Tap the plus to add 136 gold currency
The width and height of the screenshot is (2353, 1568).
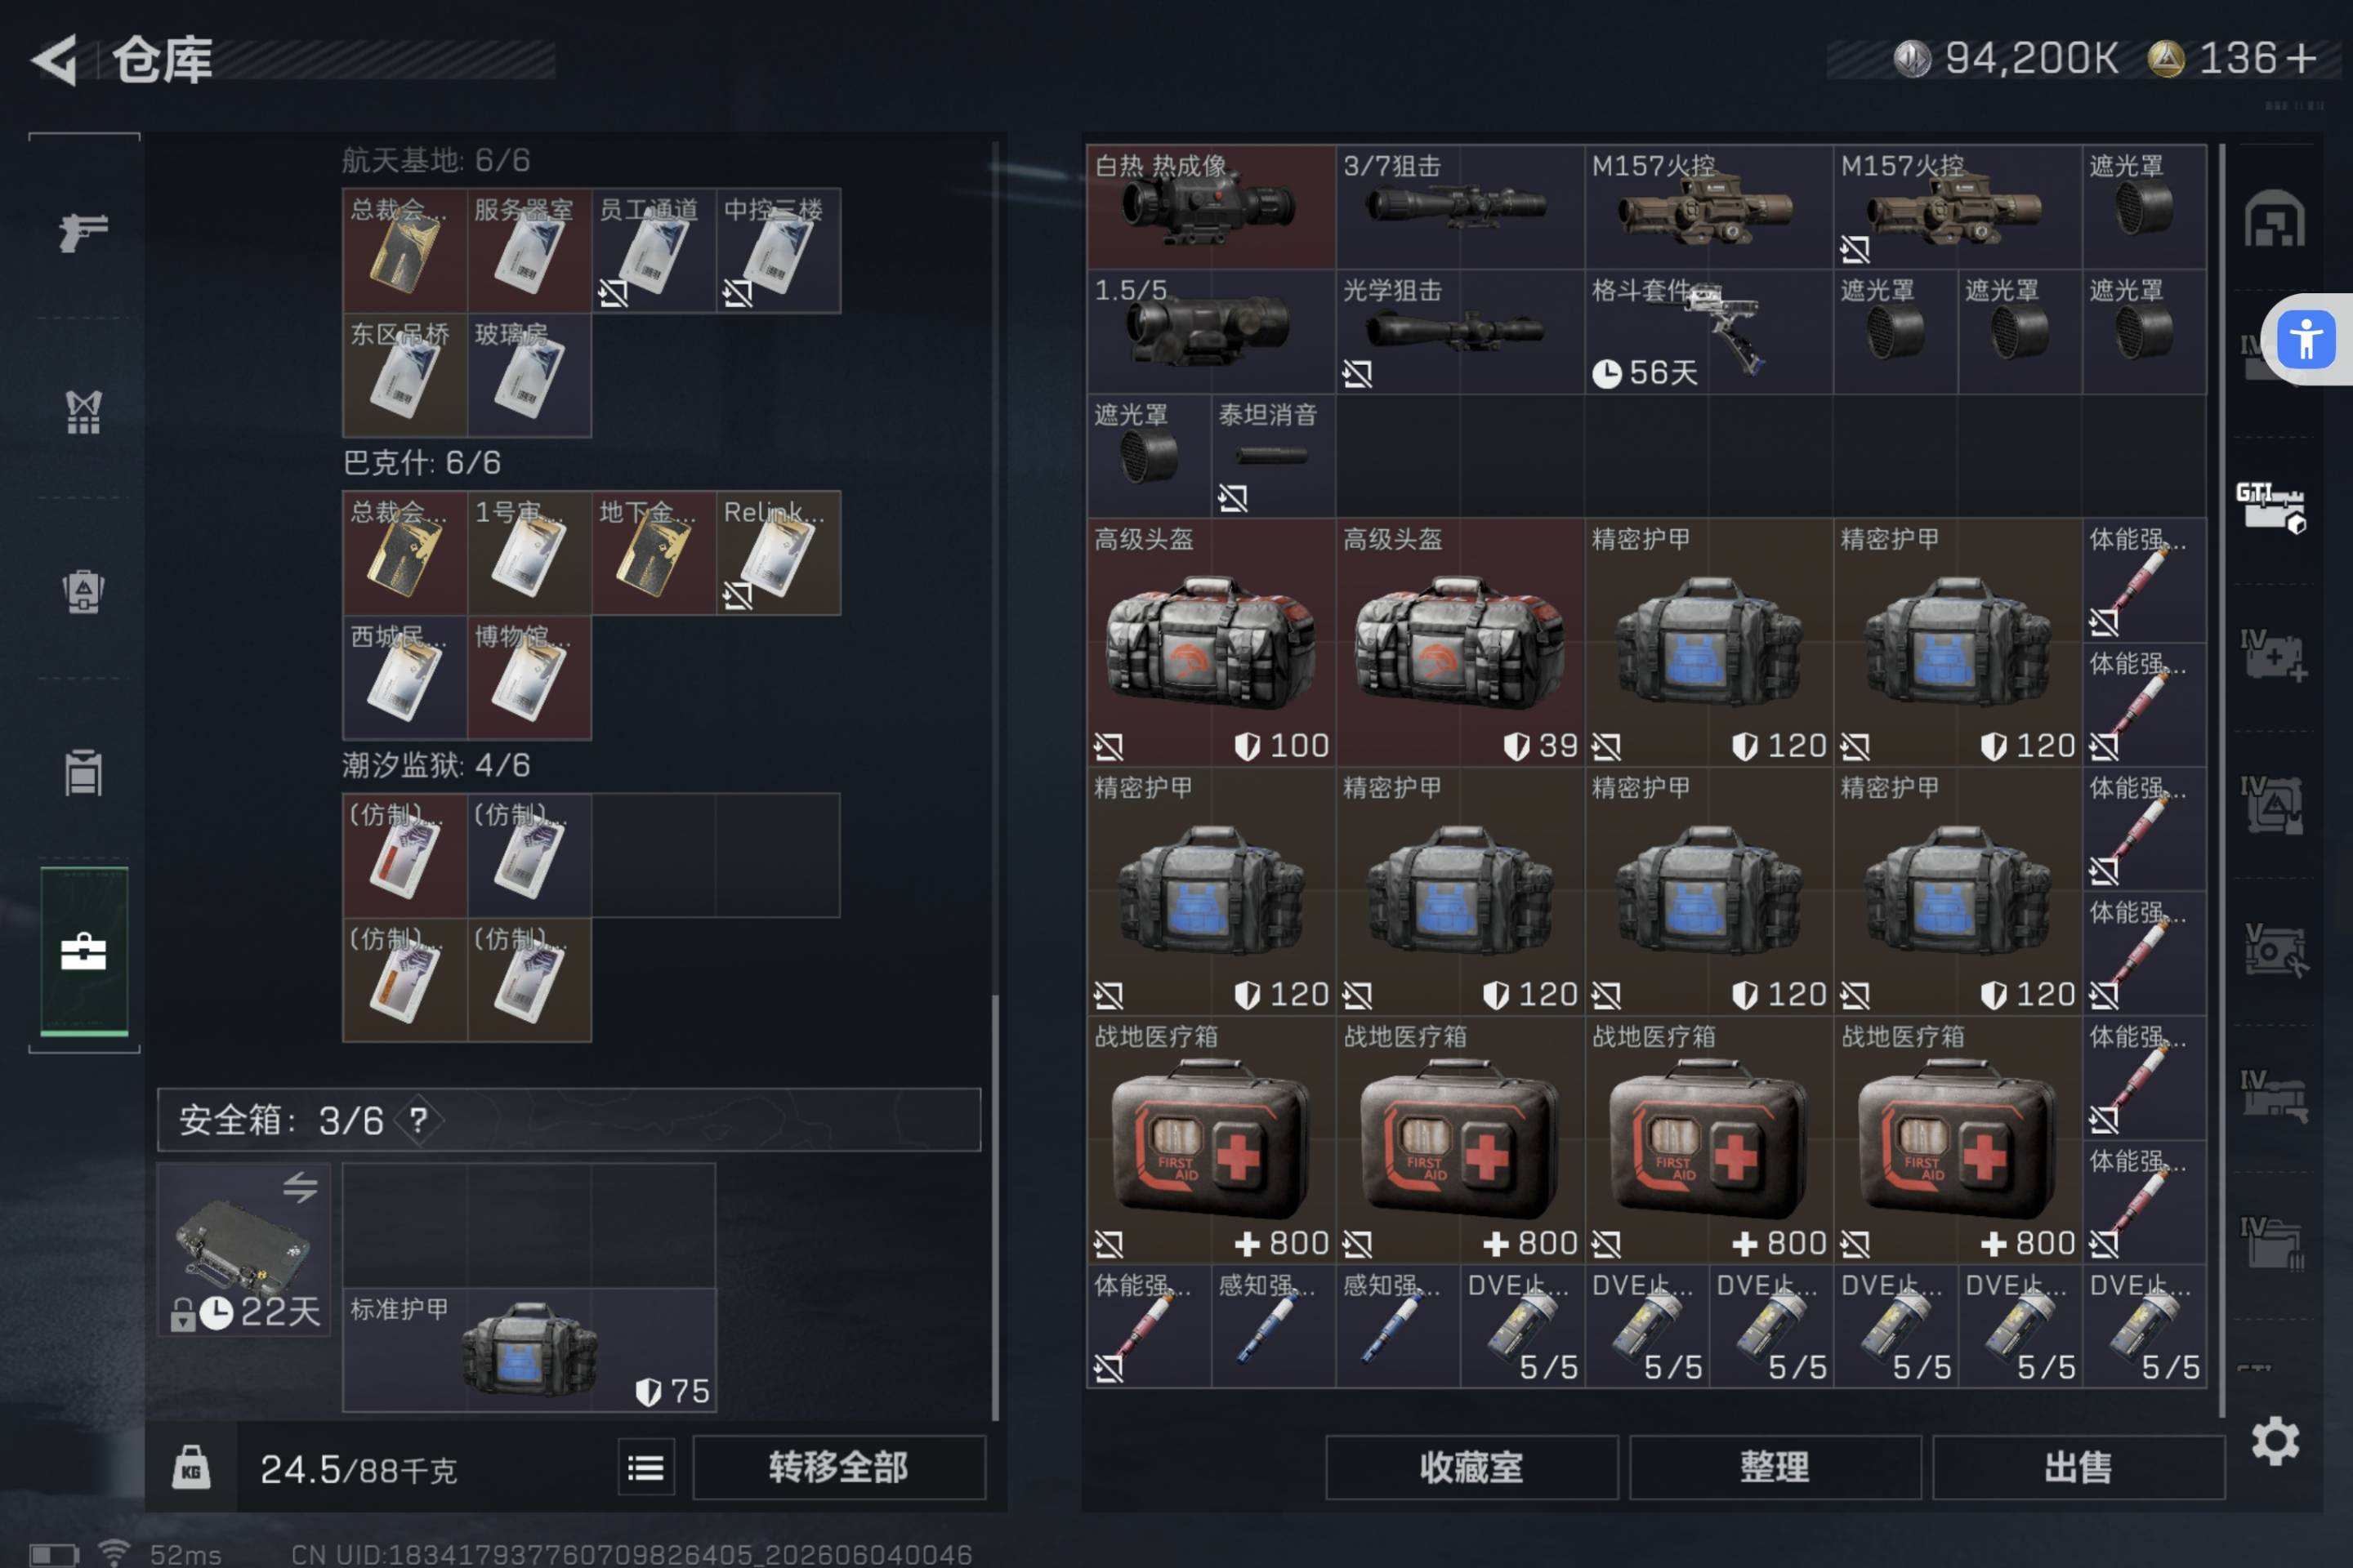tap(2301, 58)
